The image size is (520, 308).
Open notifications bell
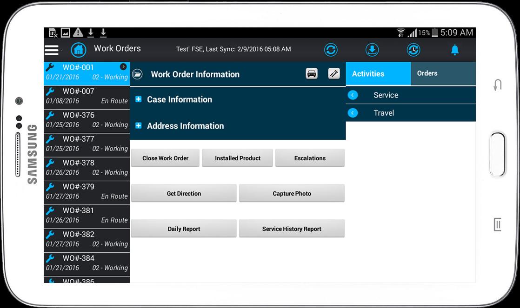tap(455, 50)
